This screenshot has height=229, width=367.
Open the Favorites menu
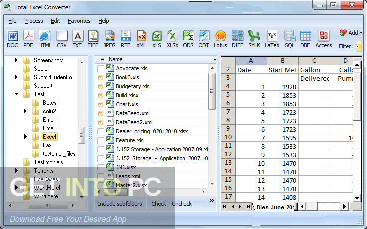[79, 21]
